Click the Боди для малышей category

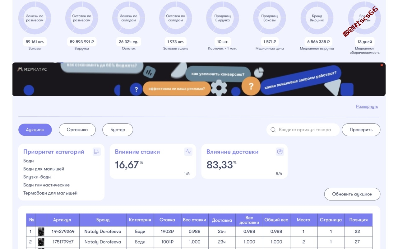pyautogui.click(x=44, y=169)
